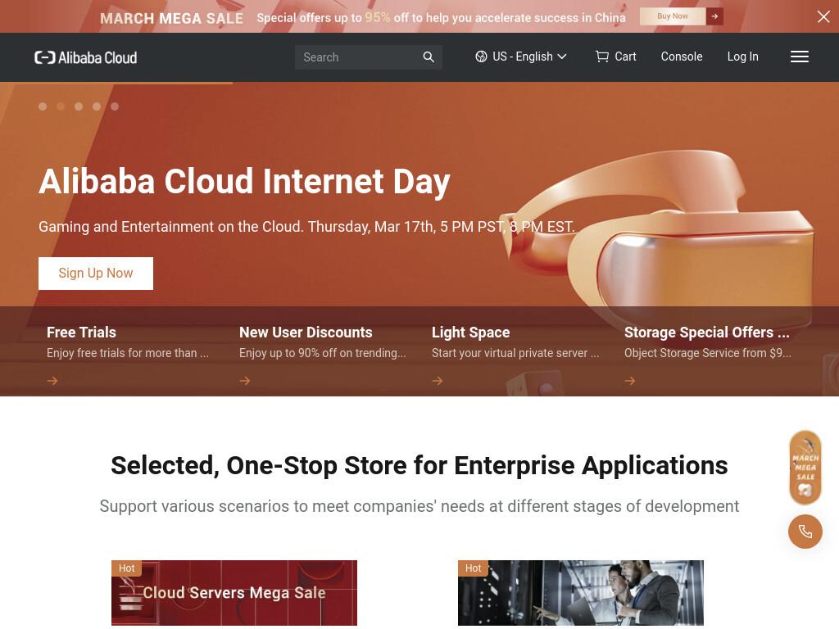Click the floating phone contact button
Screen dimensions: 839x629
pos(805,532)
